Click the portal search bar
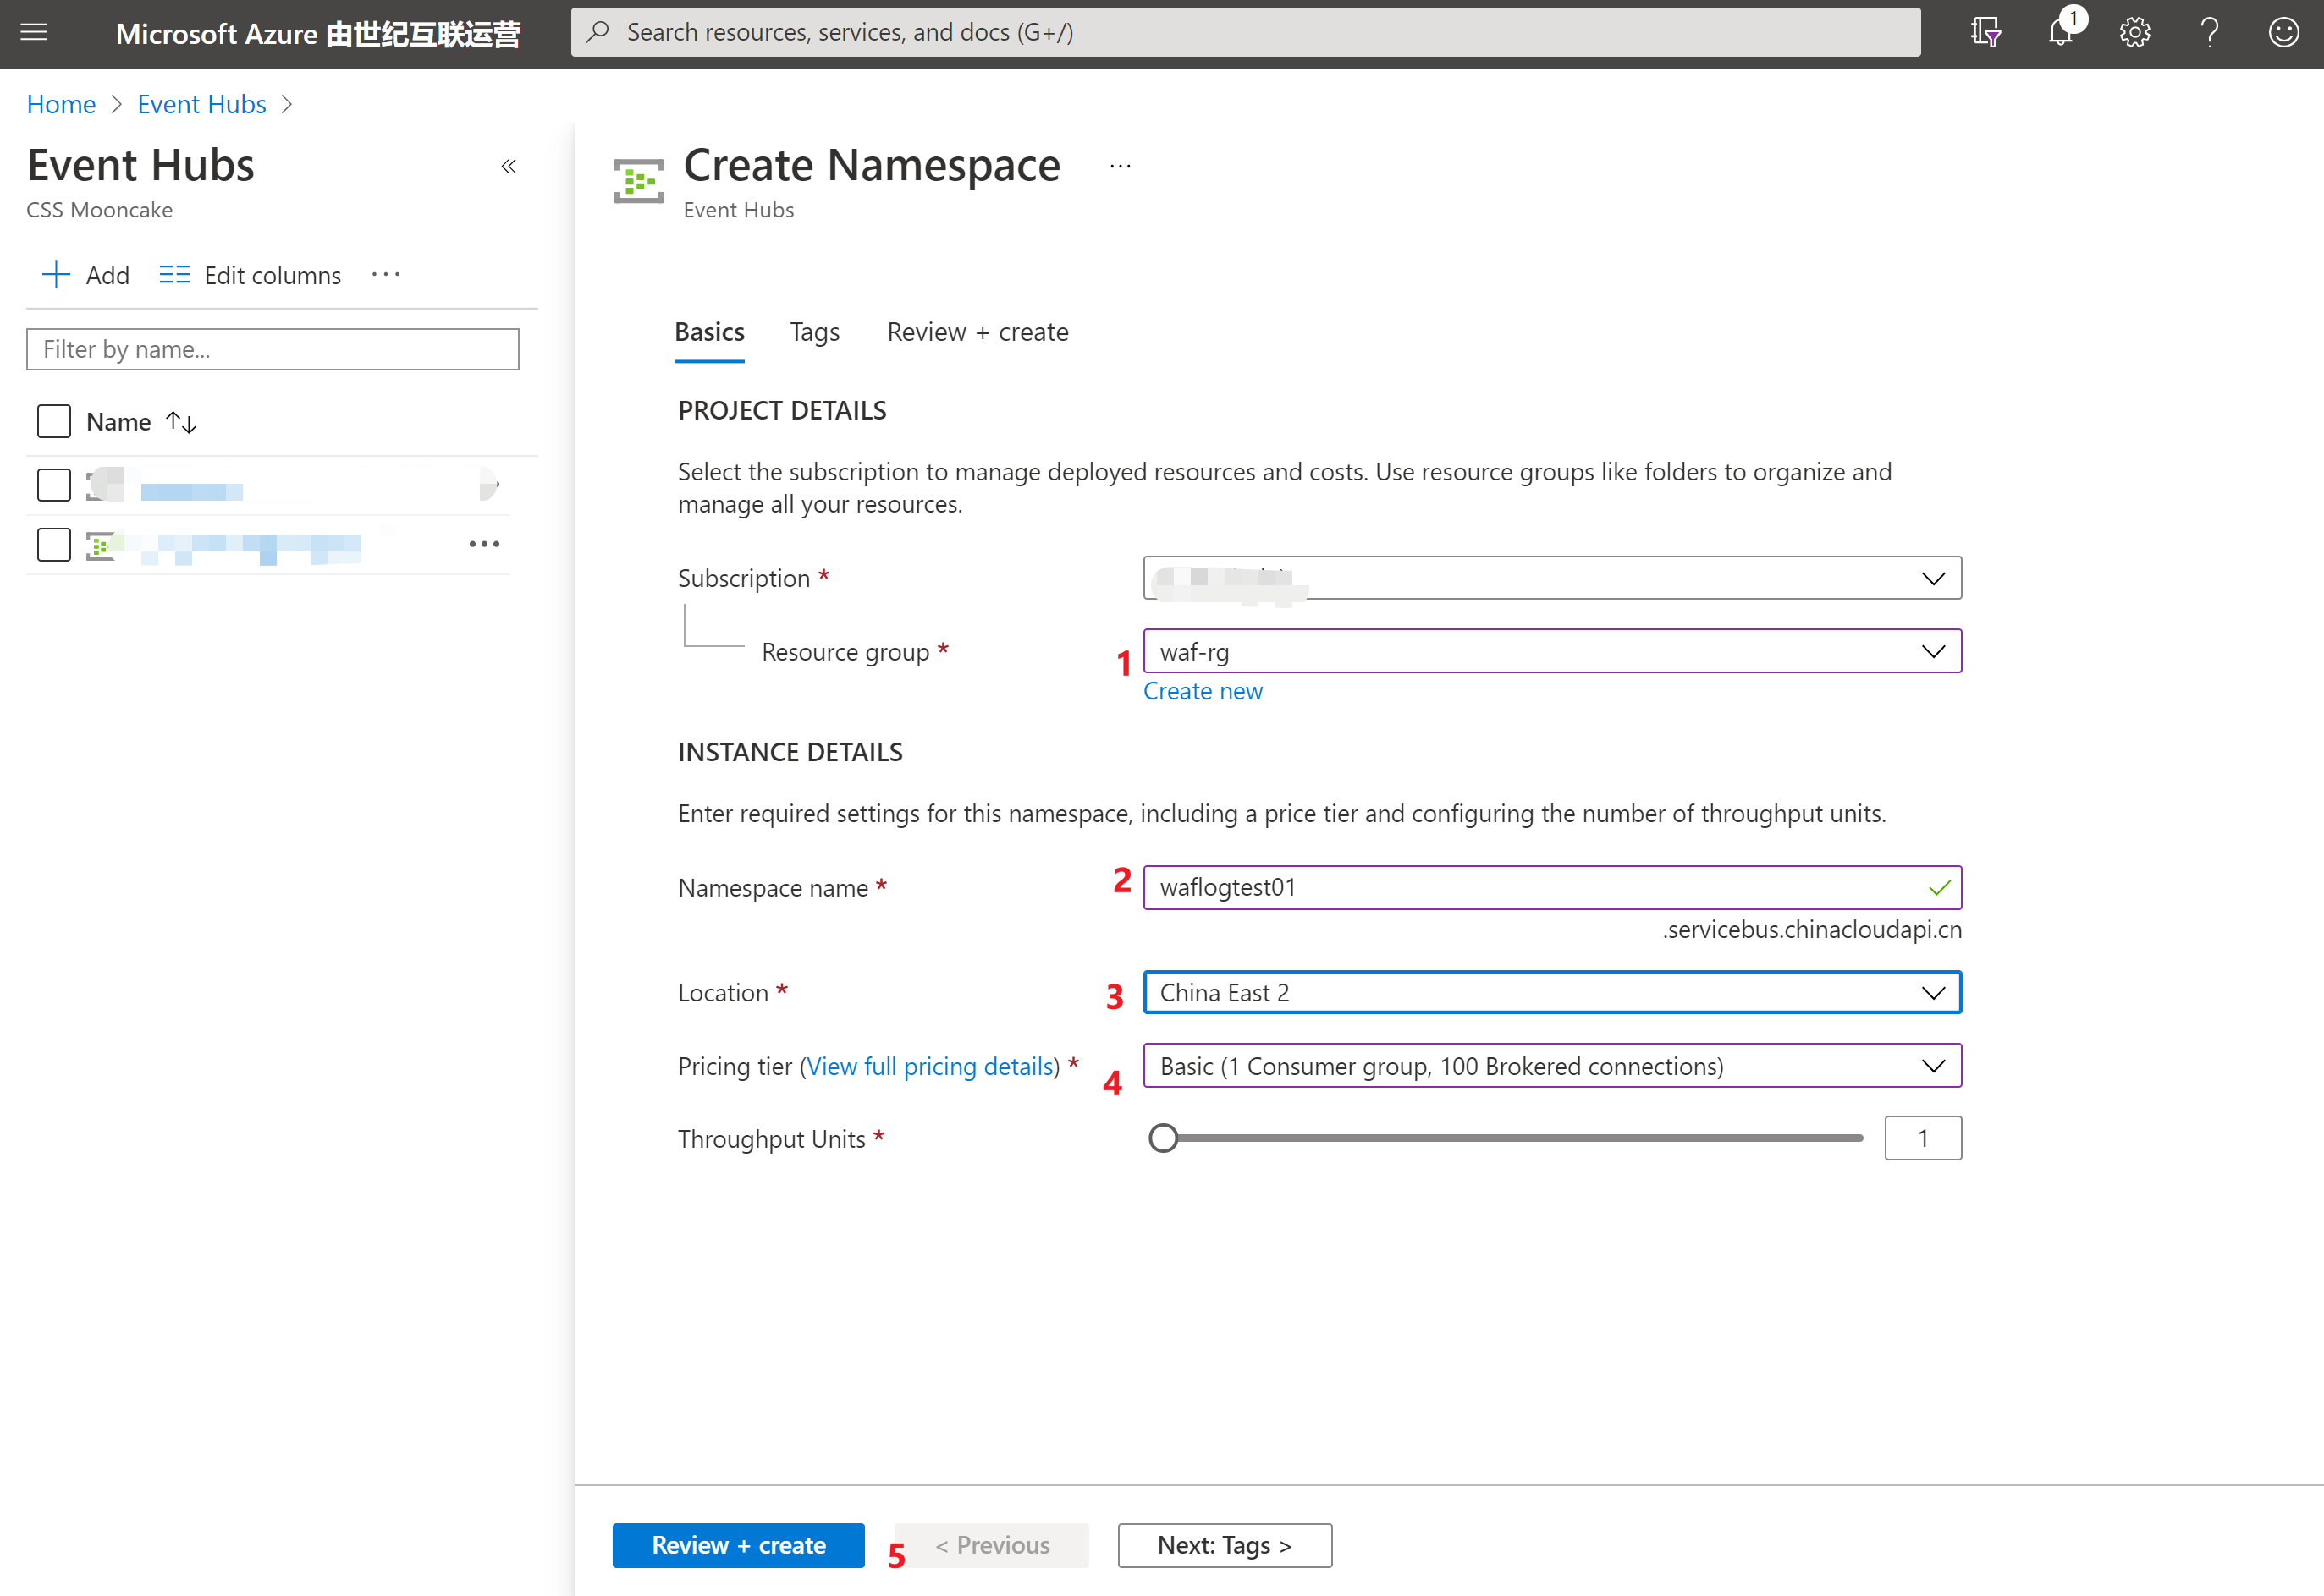The image size is (2324, 1596). pos(1245,32)
